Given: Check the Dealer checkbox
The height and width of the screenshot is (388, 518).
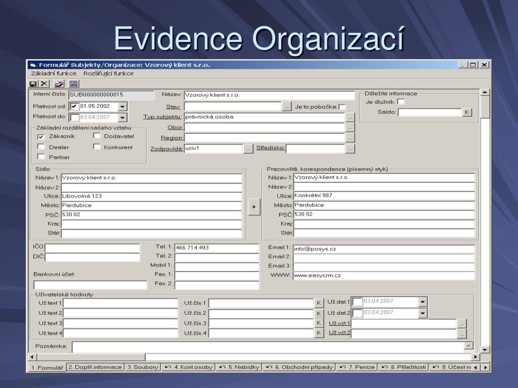Looking at the screenshot, I should tap(41, 147).
